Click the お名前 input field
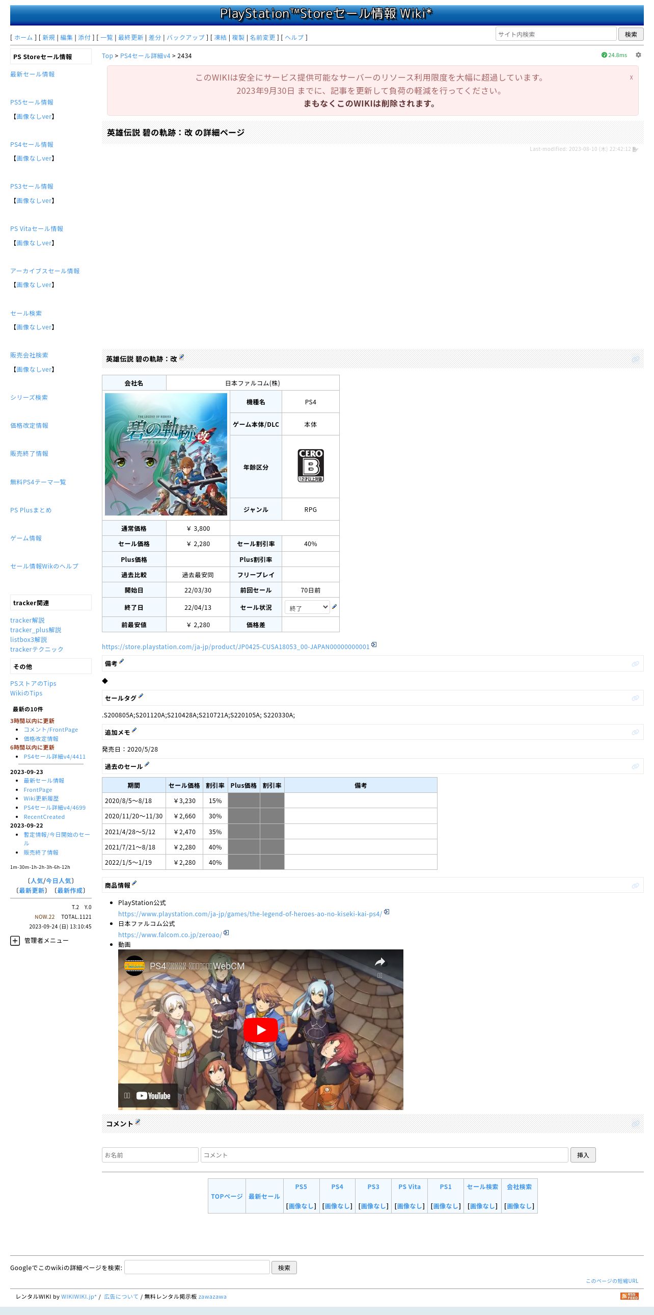 pyautogui.click(x=150, y=1155)
